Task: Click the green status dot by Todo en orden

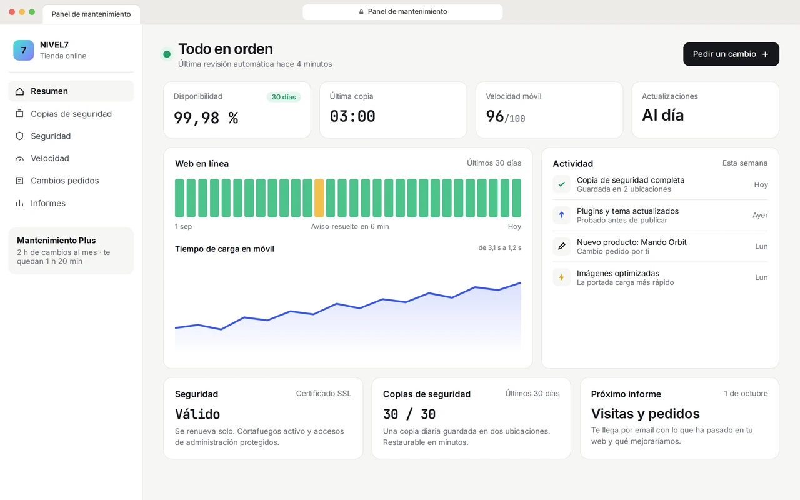Action: 167,54
